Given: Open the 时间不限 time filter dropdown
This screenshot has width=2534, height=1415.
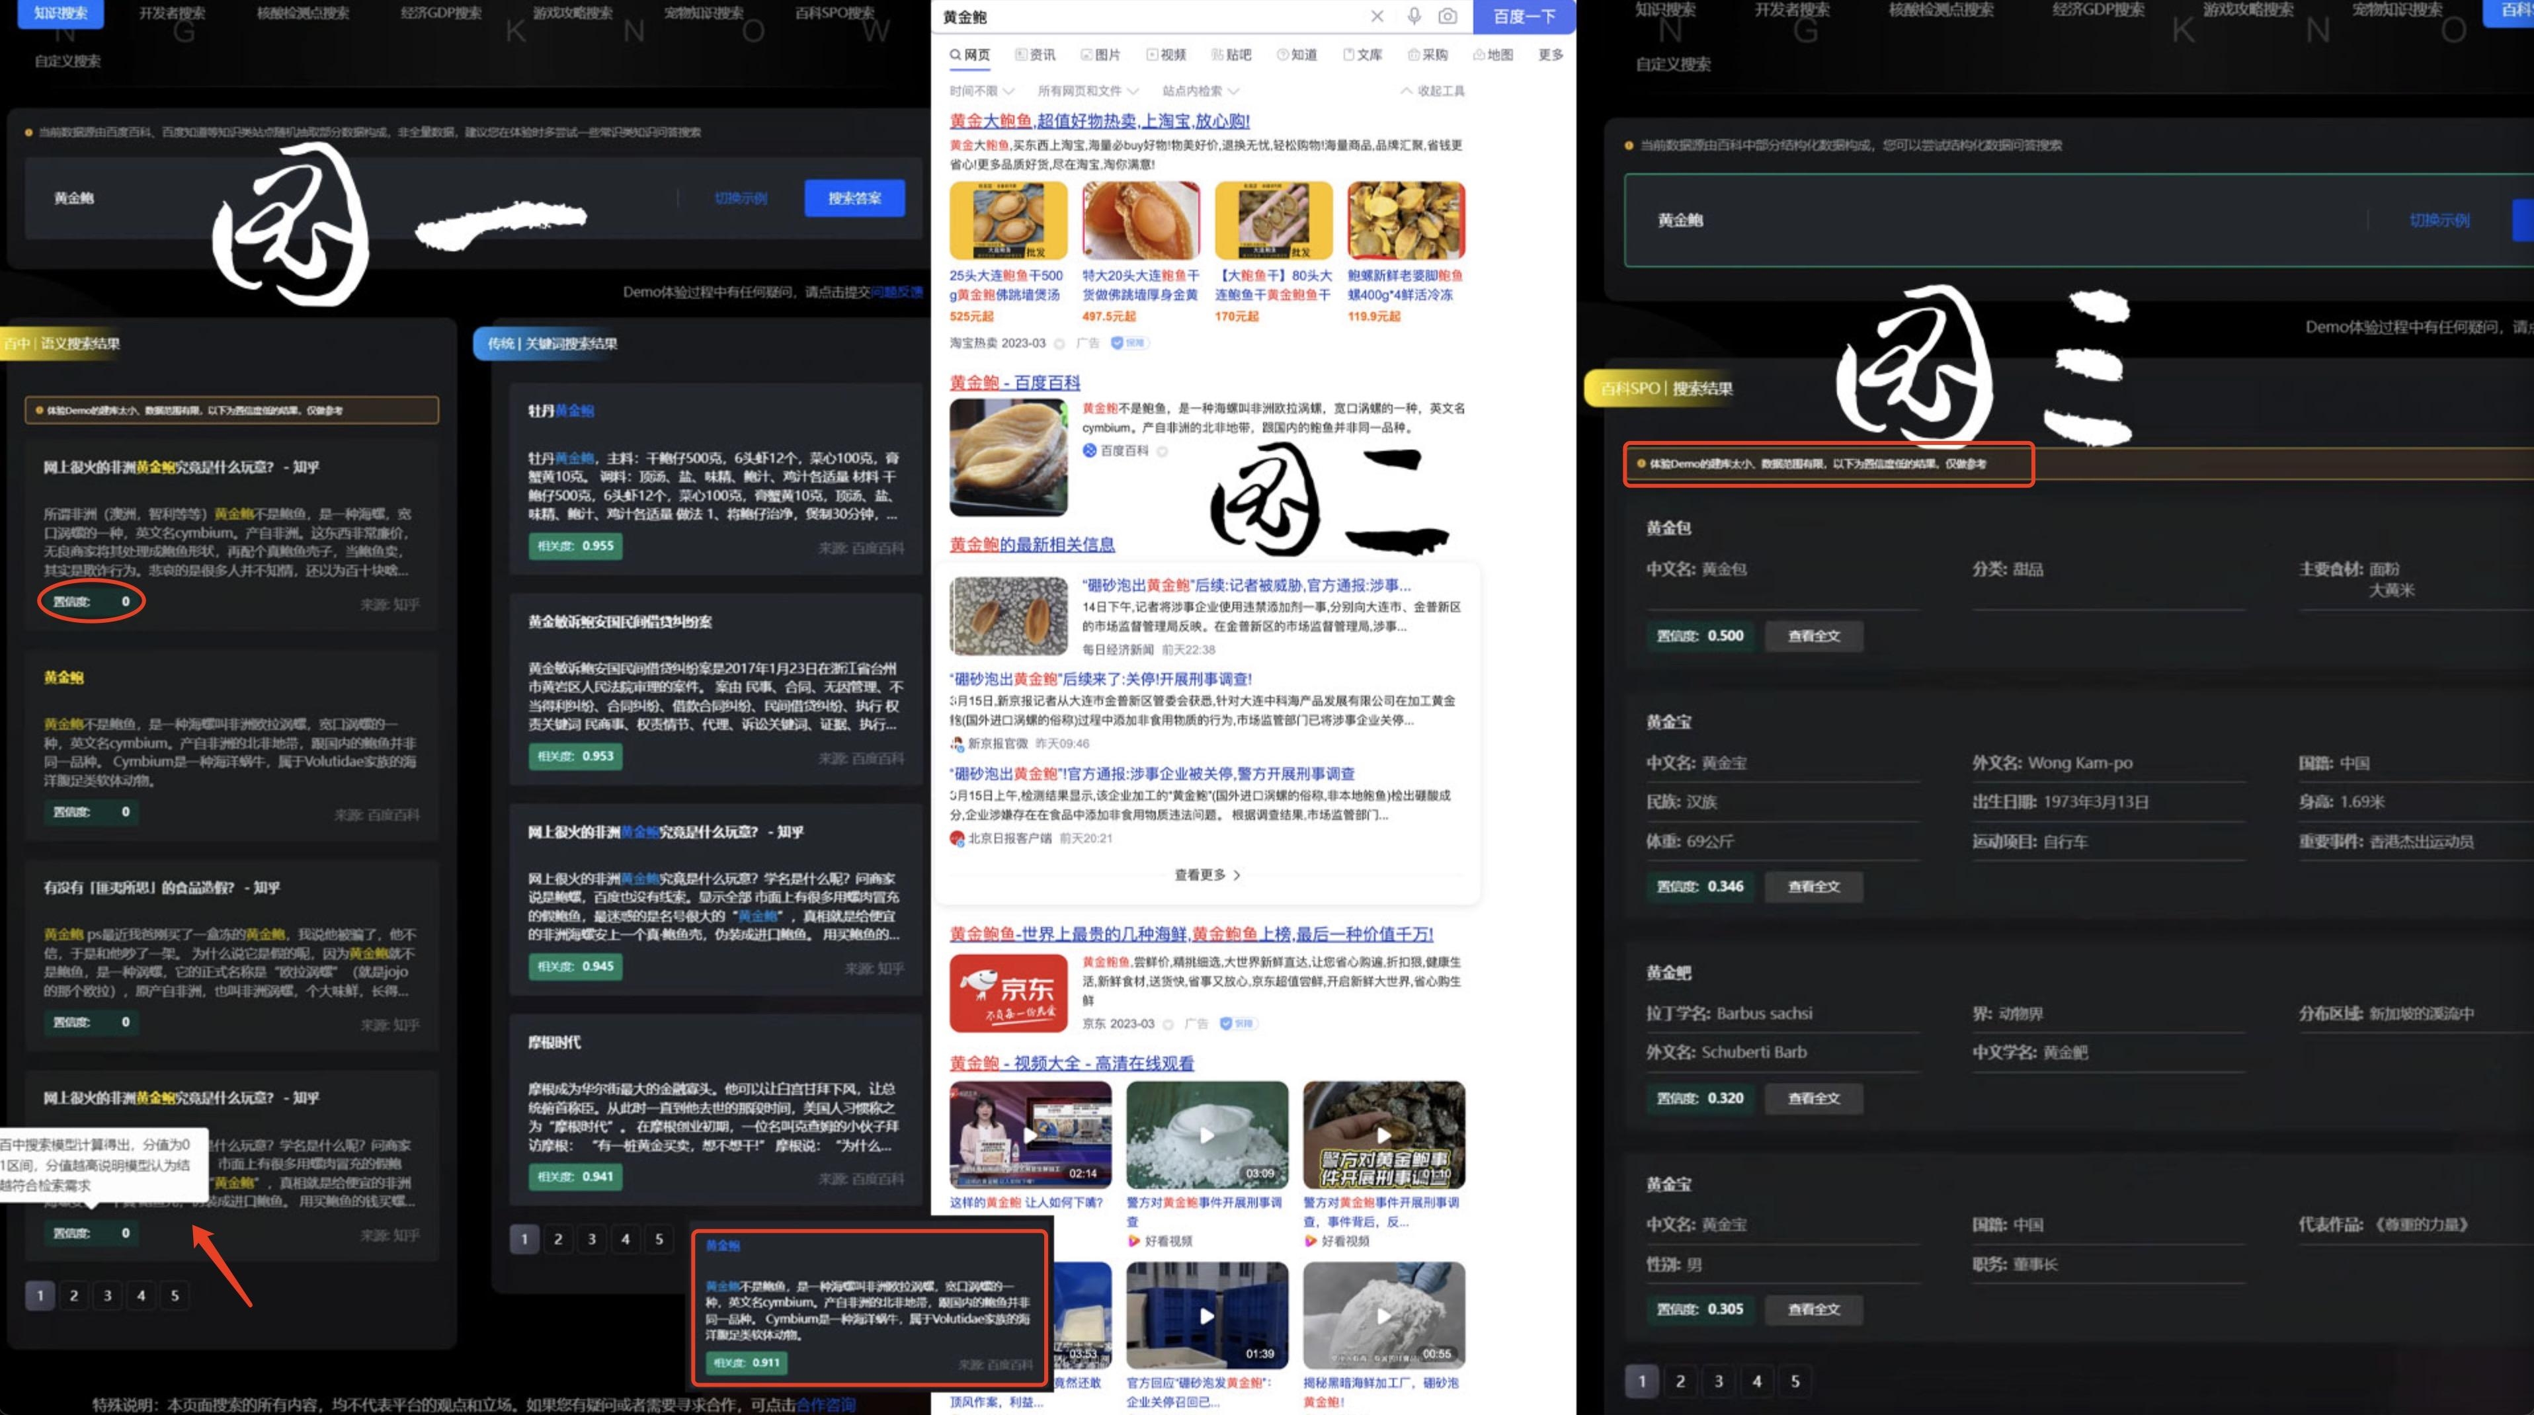Looking at the screenshot, I should 982,91.
